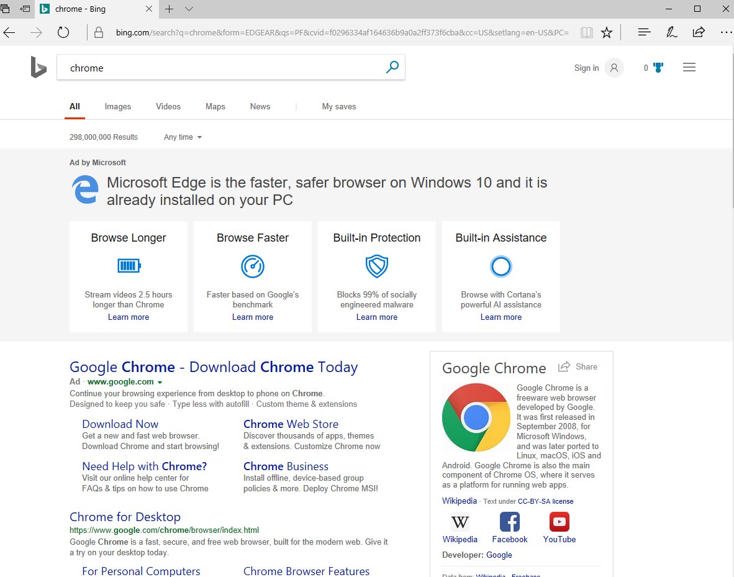Click the Sign in link
The height and width of the screenshot is (577, 734).
pos(587,68)
